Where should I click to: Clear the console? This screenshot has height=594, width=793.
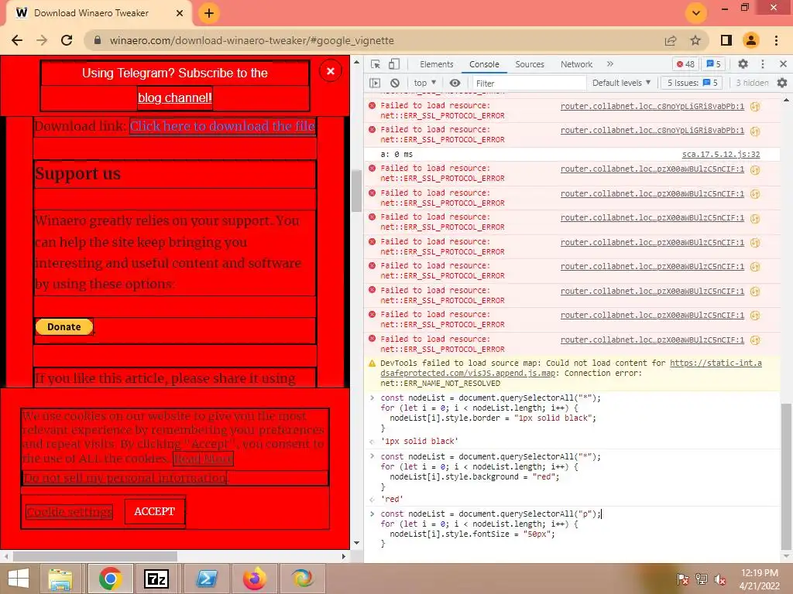click(x=395, y=83)
